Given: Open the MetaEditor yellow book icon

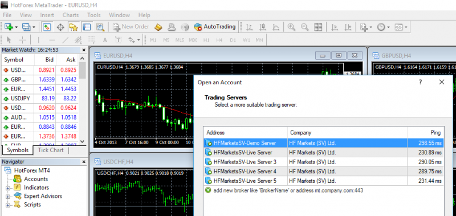Looking at the screenshot, I should tap(158, 27).
